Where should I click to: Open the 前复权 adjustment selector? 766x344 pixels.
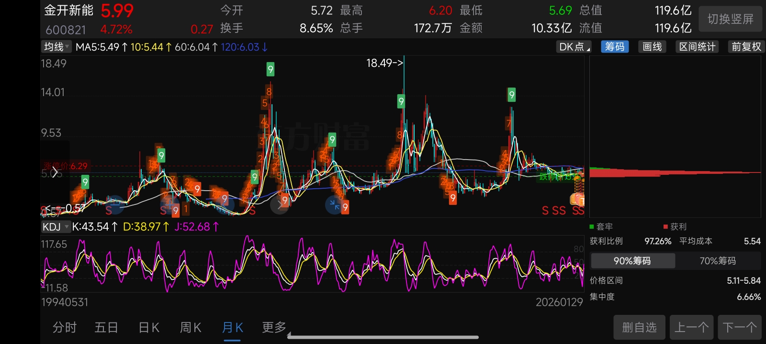[746, 47]
